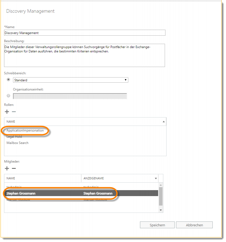Select the Standard write scope radio button
This screenshot has width=226, height=242.
coord(8,80)
